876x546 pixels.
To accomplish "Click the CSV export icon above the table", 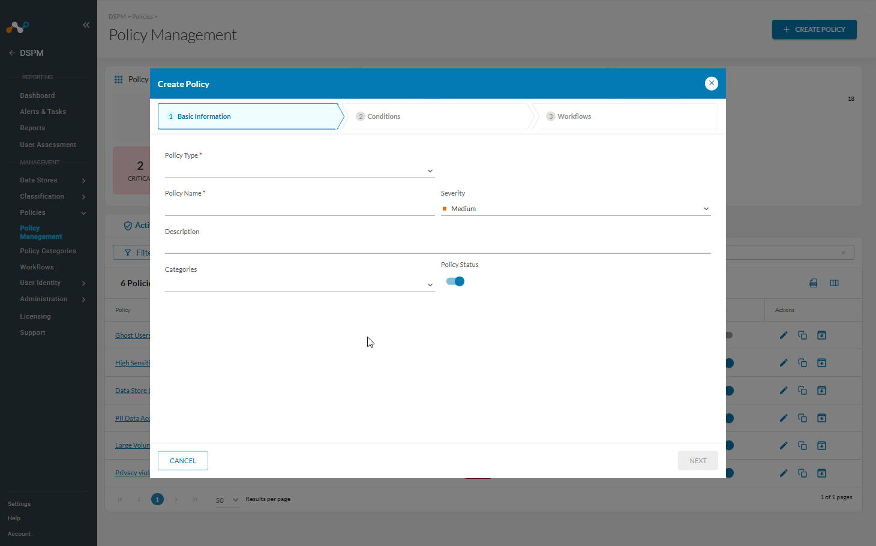I will (814, 283).
